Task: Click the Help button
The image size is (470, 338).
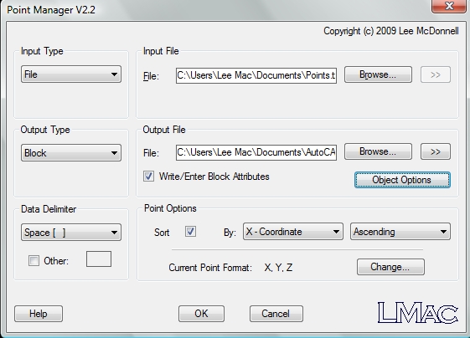Action: pyautogui.click(x=39, y=314)
